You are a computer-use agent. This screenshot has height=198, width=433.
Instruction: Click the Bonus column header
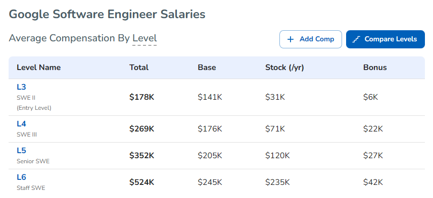coord(375,68)
